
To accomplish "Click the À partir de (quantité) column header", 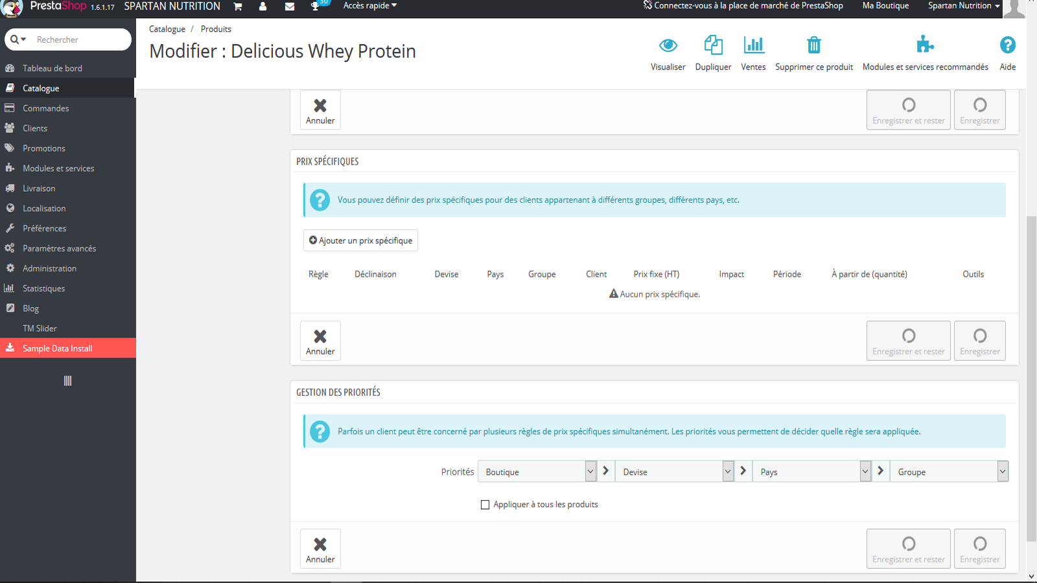I will pos(869,274).
